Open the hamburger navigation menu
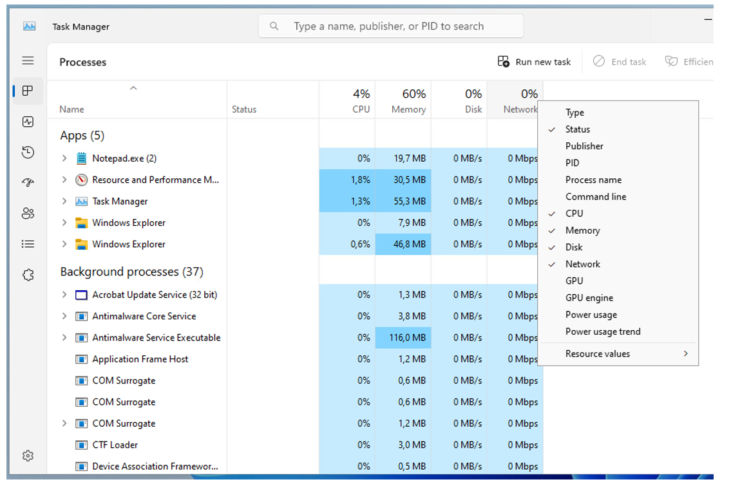The height and width of the screenshot is (493, 731). [x=28, y=60]
